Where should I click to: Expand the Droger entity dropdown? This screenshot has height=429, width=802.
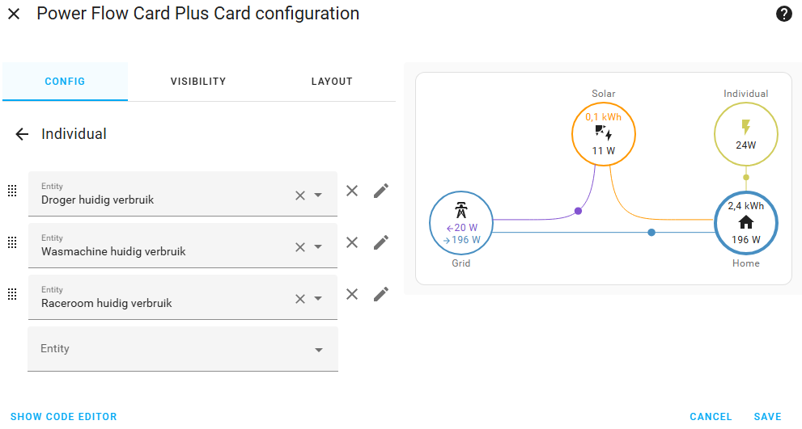coord(318,196)
